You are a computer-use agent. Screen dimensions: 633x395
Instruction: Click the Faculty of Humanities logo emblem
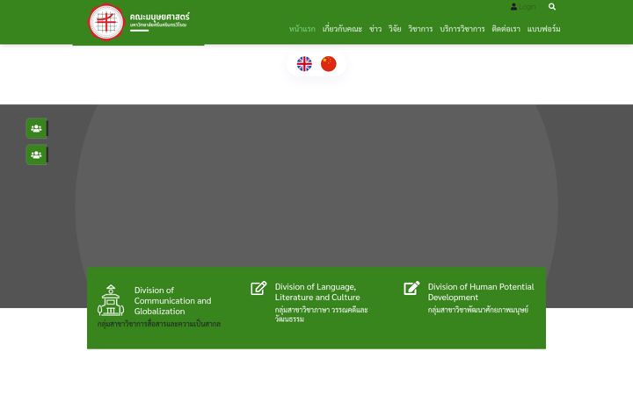(106, 22)
